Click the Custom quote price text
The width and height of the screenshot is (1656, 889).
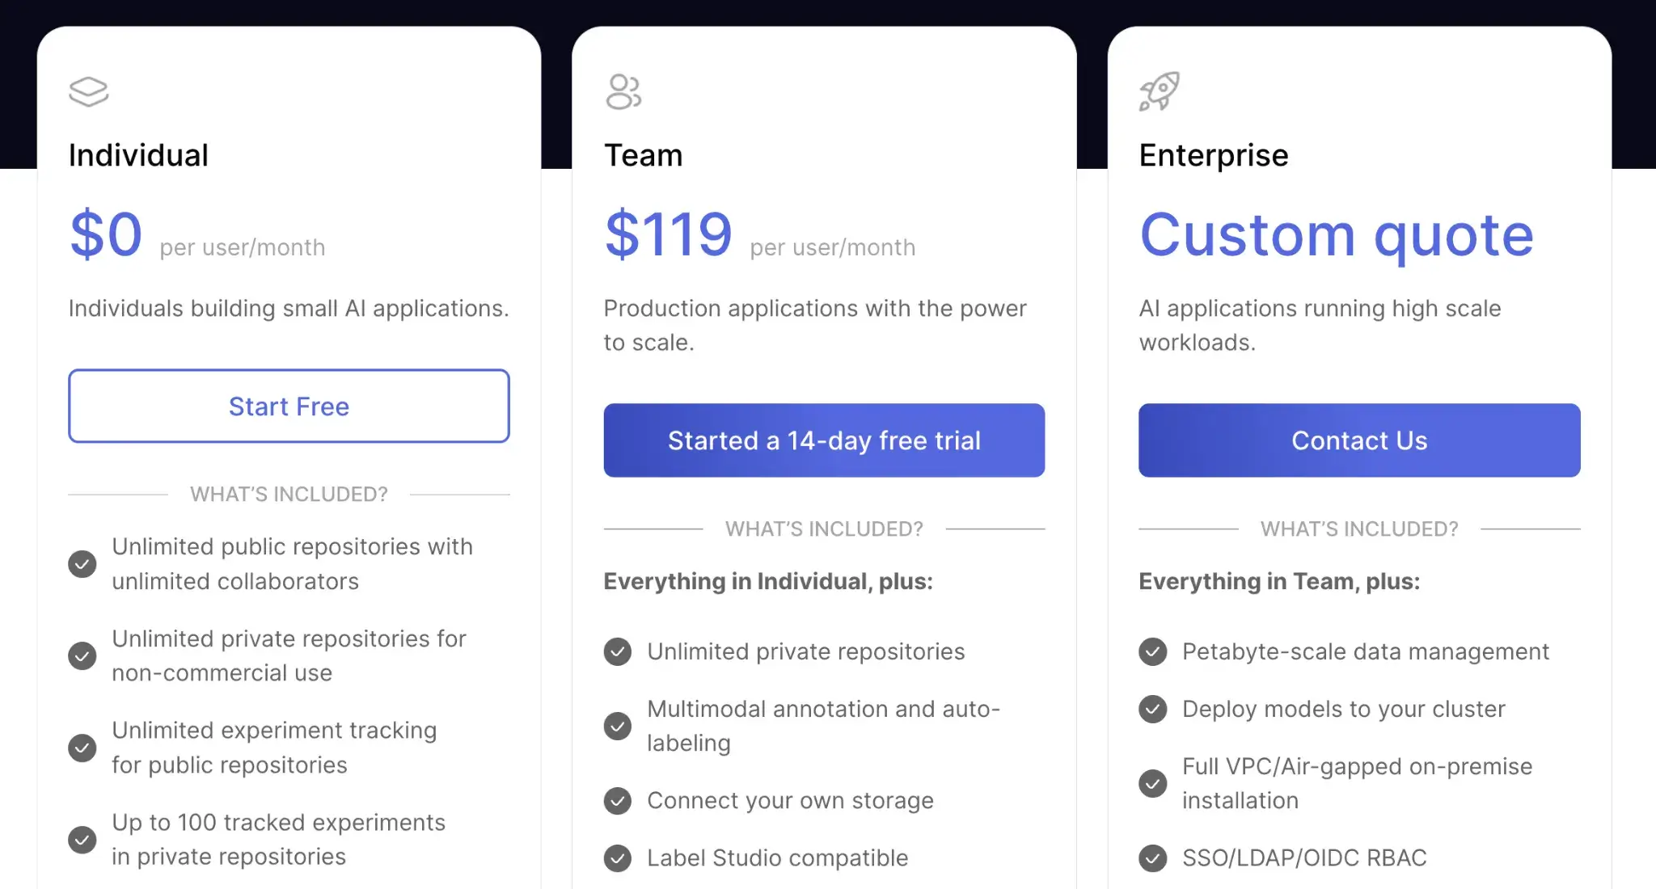[x=1337, y=235]
